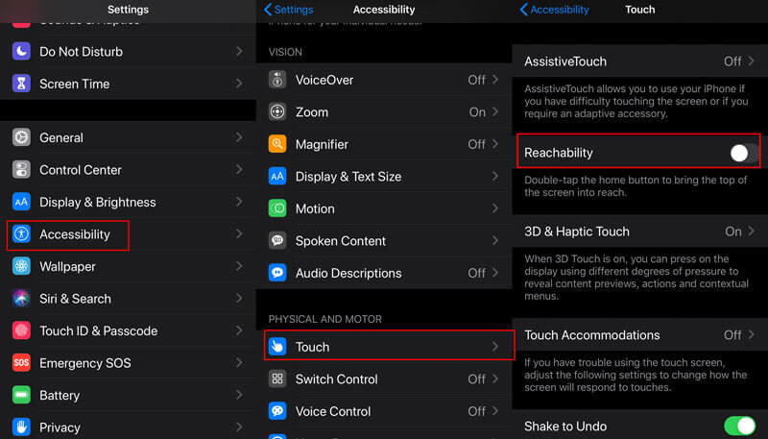The height and width of the screenshot is (439, 768).
Task: Open the Emergency SOS icon
Action: pos(21,362)
